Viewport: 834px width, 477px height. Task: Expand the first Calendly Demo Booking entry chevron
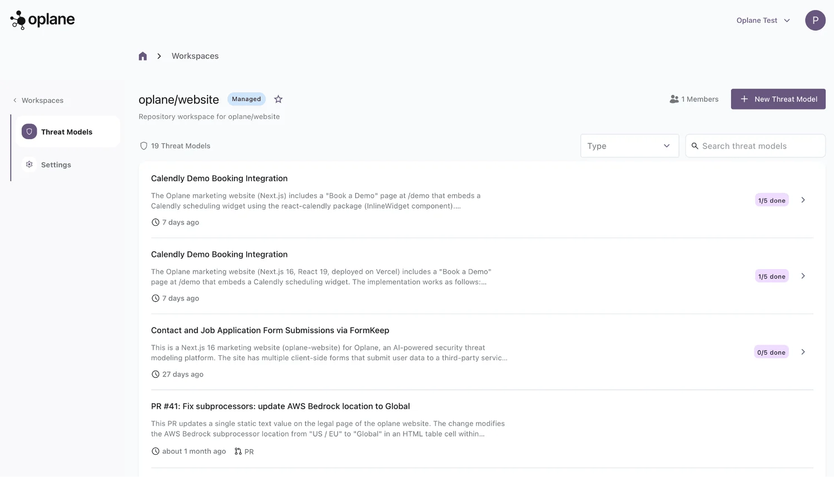803,200
